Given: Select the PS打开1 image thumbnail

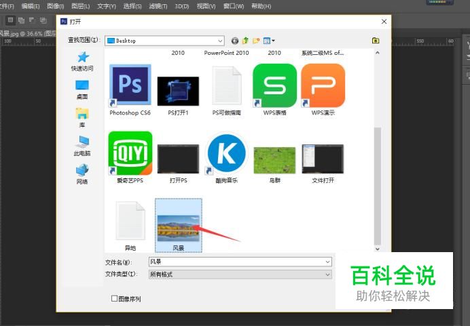Looking at the screenshot, I should coord(178,91).
